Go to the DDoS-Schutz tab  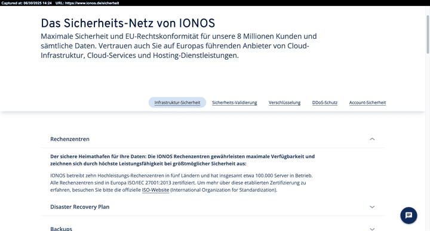coord(325,103)
